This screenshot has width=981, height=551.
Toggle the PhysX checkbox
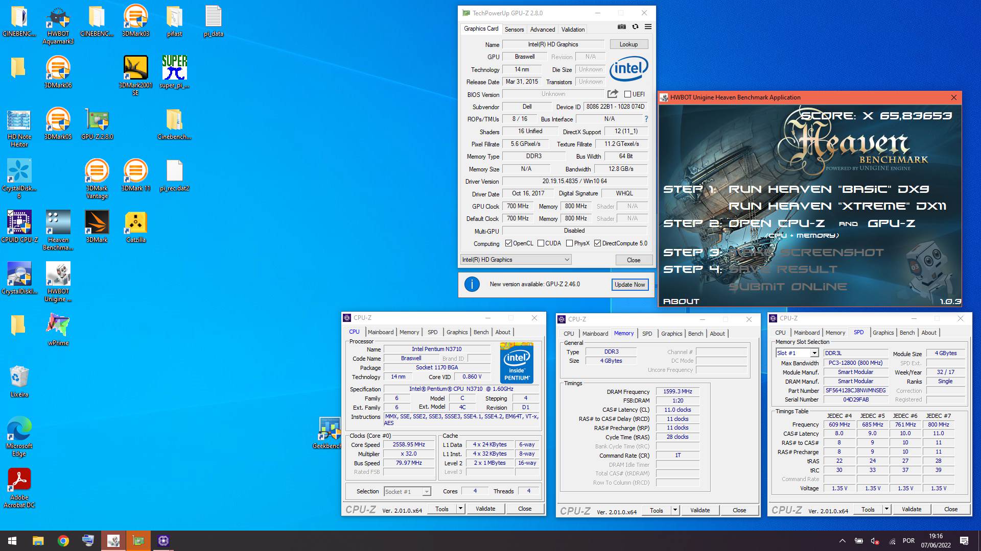(x=569, y=243)
